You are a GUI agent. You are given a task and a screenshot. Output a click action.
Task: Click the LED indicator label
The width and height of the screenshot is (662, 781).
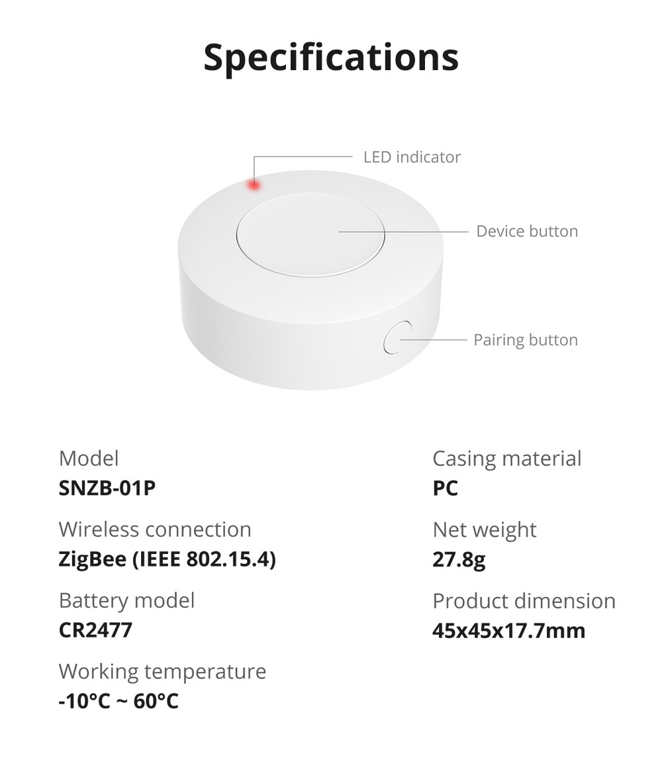pos(412,158)
